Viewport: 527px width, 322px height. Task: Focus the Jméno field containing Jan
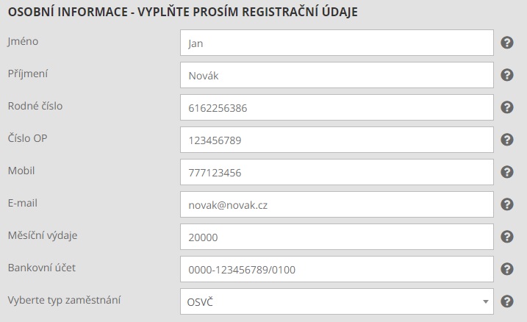(337, 43)
